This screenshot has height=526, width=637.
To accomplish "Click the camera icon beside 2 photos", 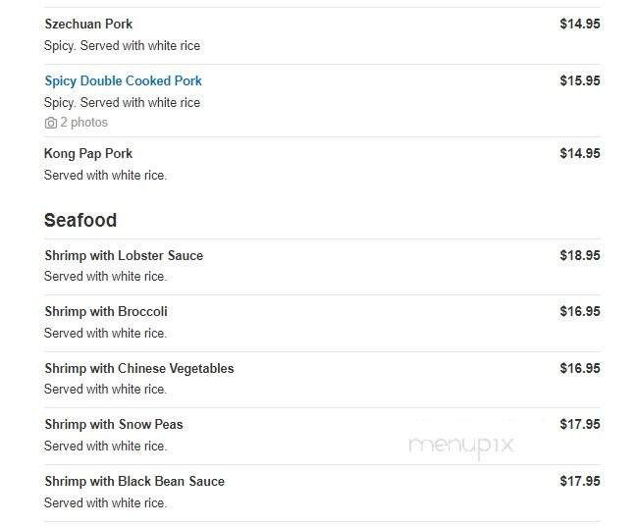I will 51,123.
